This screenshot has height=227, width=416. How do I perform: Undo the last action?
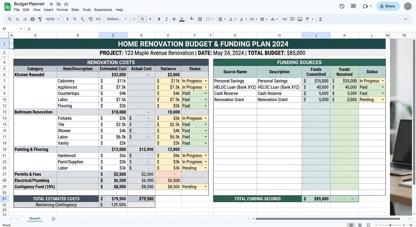[x=17, y=19]
